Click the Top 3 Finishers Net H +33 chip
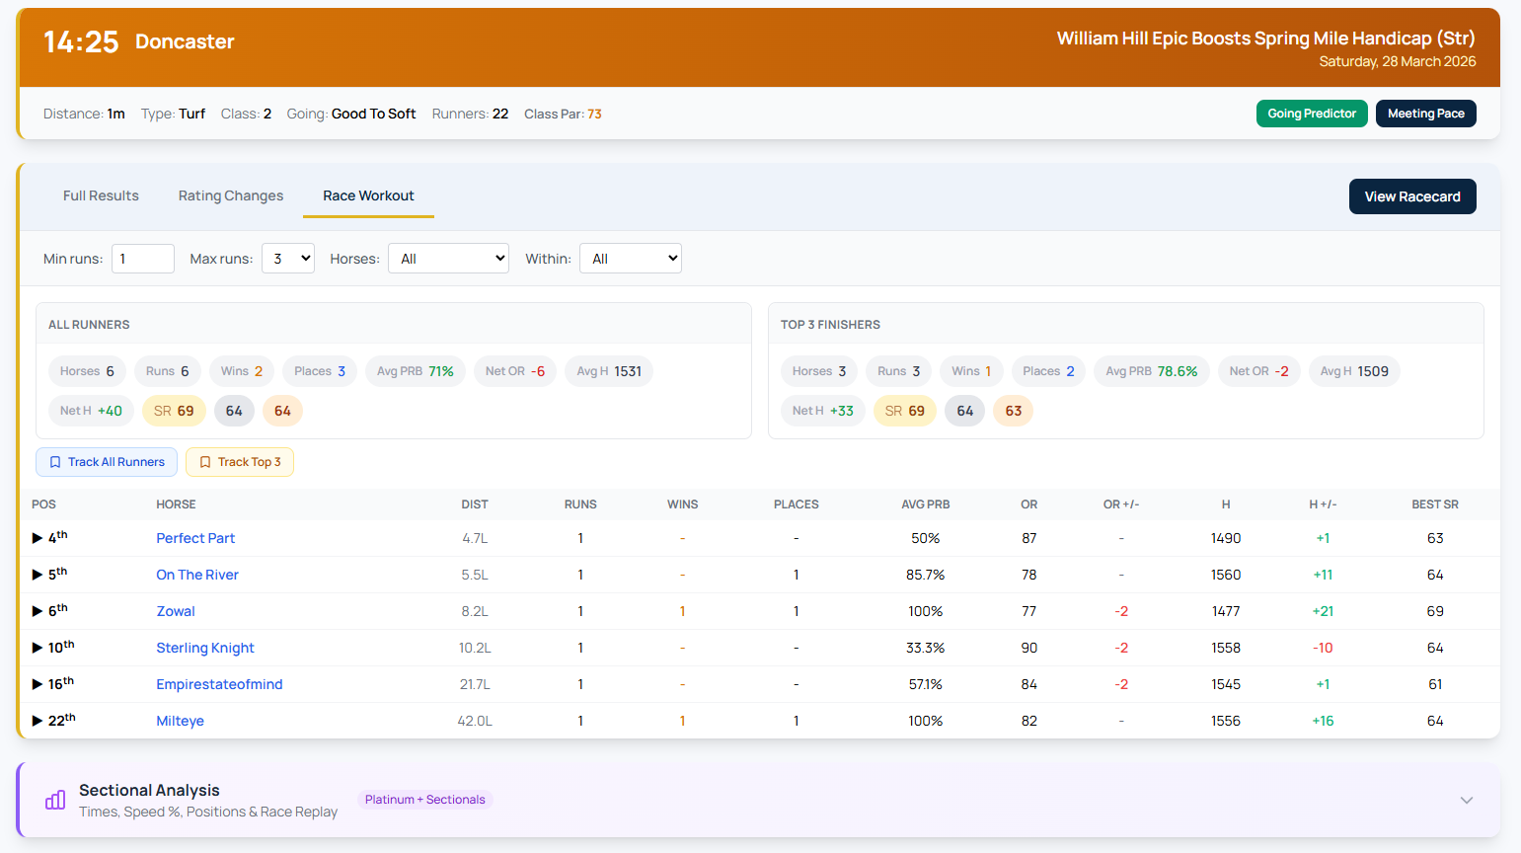The height and width of the screenshot is (853, 1521). 823,411
